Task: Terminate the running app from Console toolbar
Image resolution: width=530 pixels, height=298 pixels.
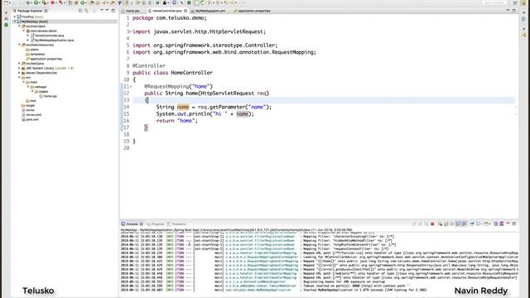Action: [432, 224]
